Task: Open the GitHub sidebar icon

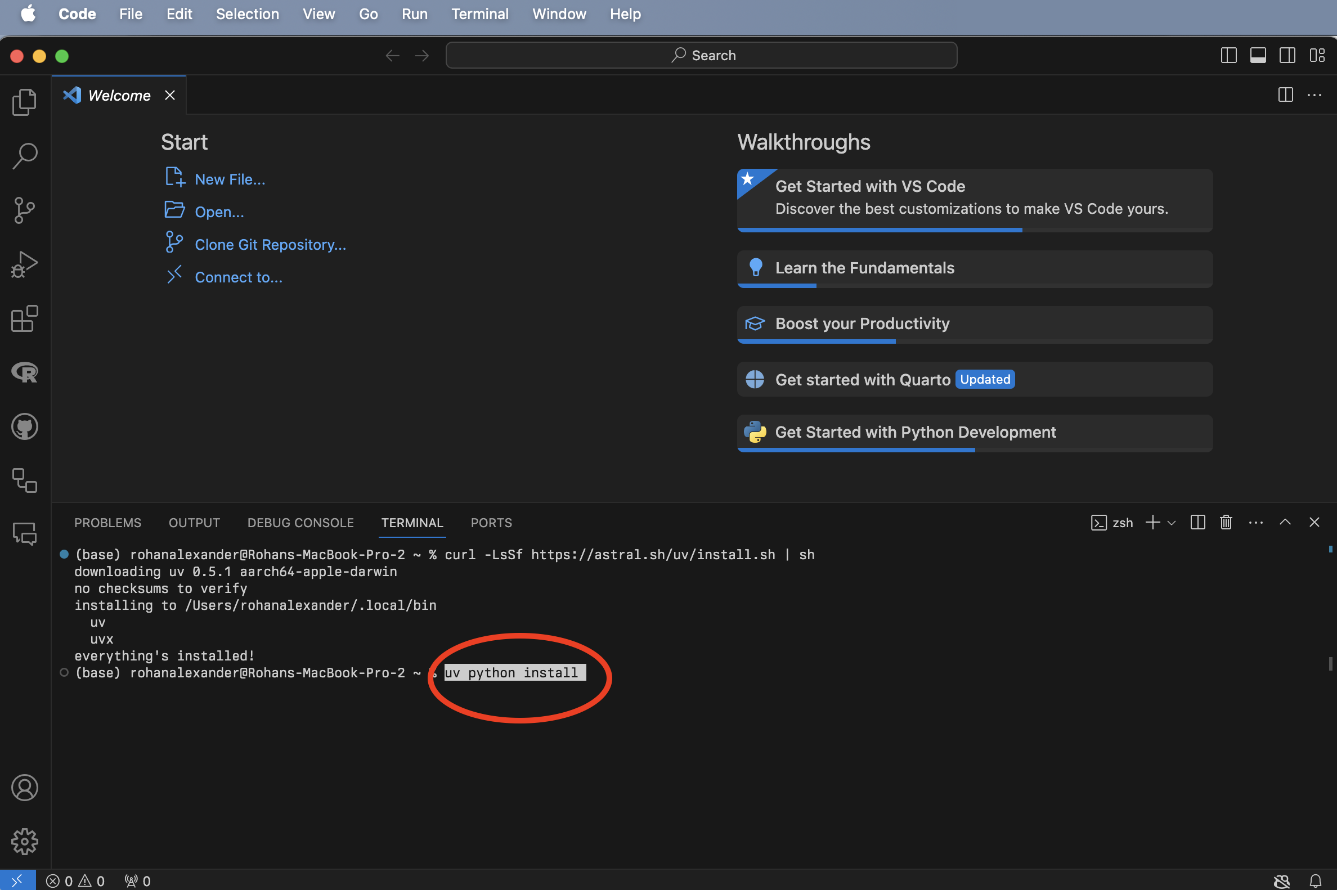Action: pyautogui.click(x=24, y=427)
